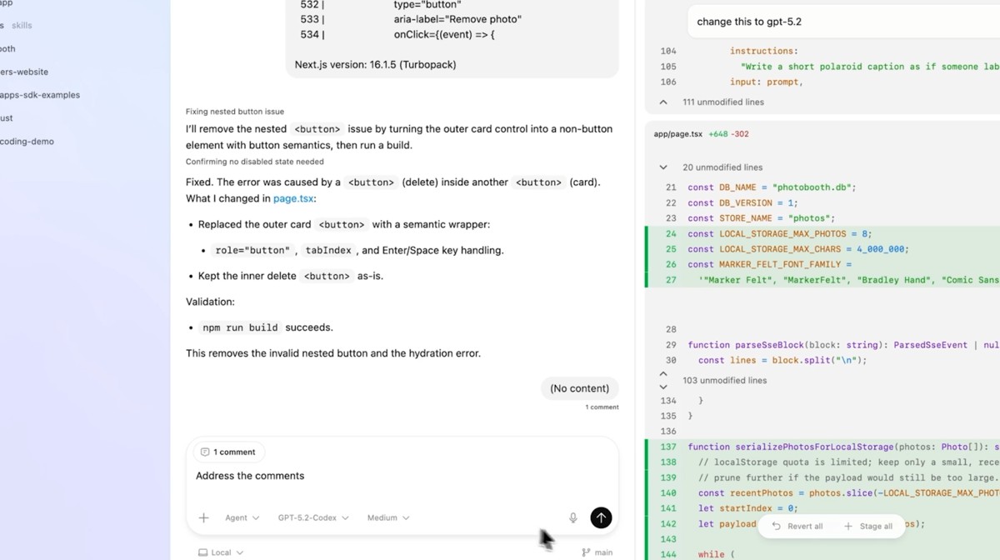Image resolution: width=1000 pixels, height=560 pixels.
Task: Collapse the 111 unmodified lines section
Action: point(663,102)
